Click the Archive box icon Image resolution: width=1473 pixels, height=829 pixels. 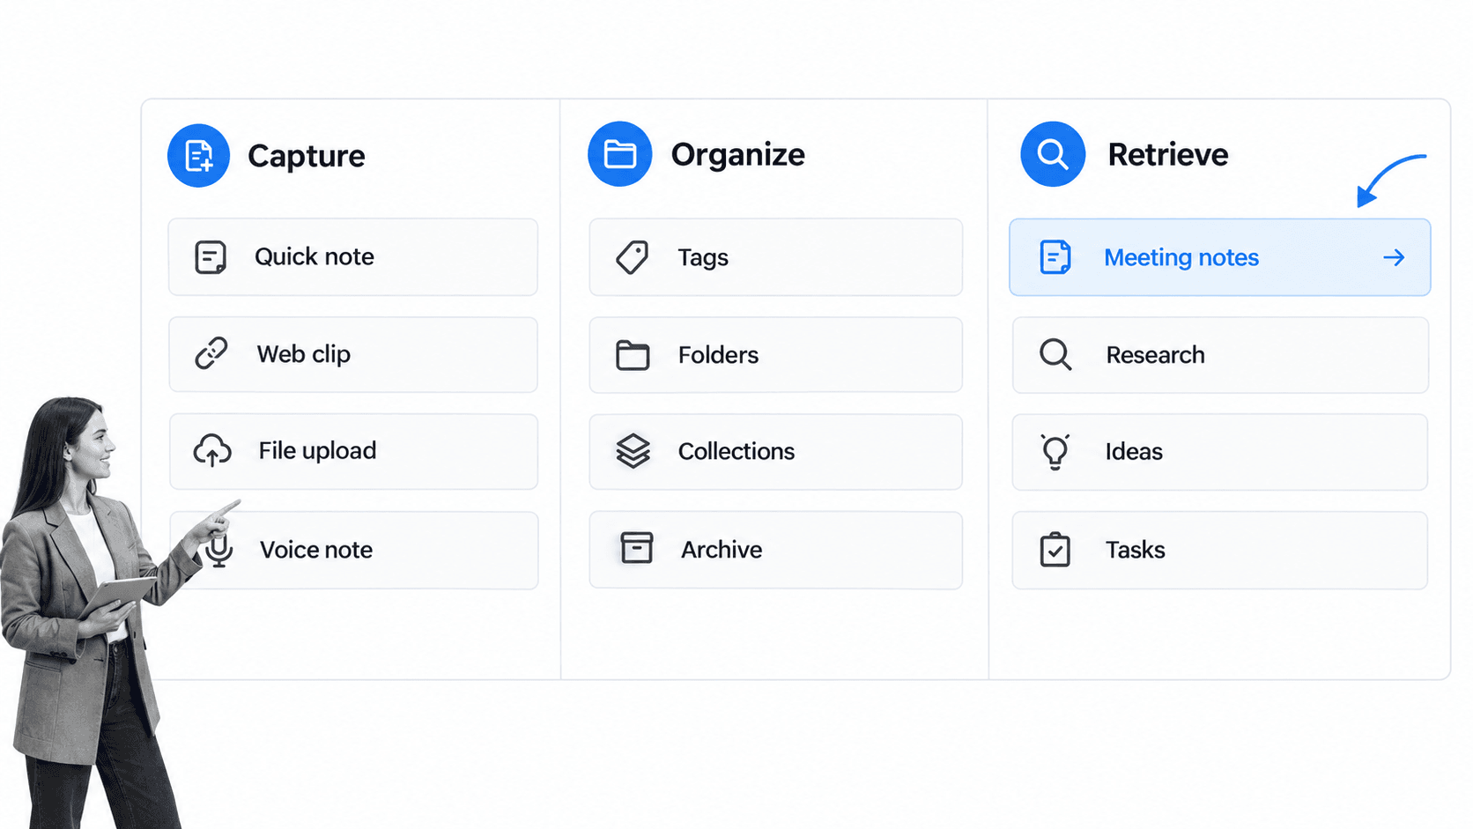coord(636,548)
